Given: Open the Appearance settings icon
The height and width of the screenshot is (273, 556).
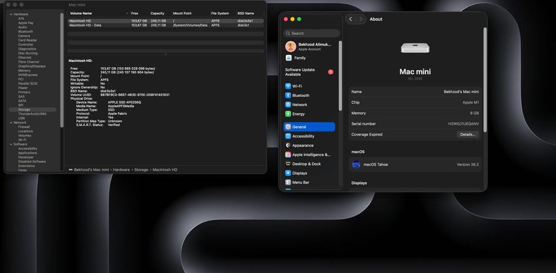Looking at the screenshot, I should pyautogui.click(x=288, y=145).
